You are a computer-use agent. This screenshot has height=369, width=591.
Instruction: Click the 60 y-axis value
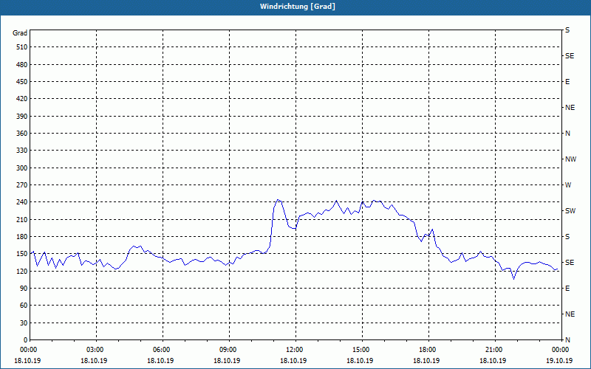24,306
